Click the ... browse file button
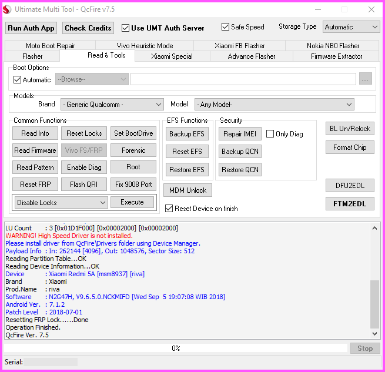Image resolution: width=385 pixels, height=372 pixels. (365, 79)
